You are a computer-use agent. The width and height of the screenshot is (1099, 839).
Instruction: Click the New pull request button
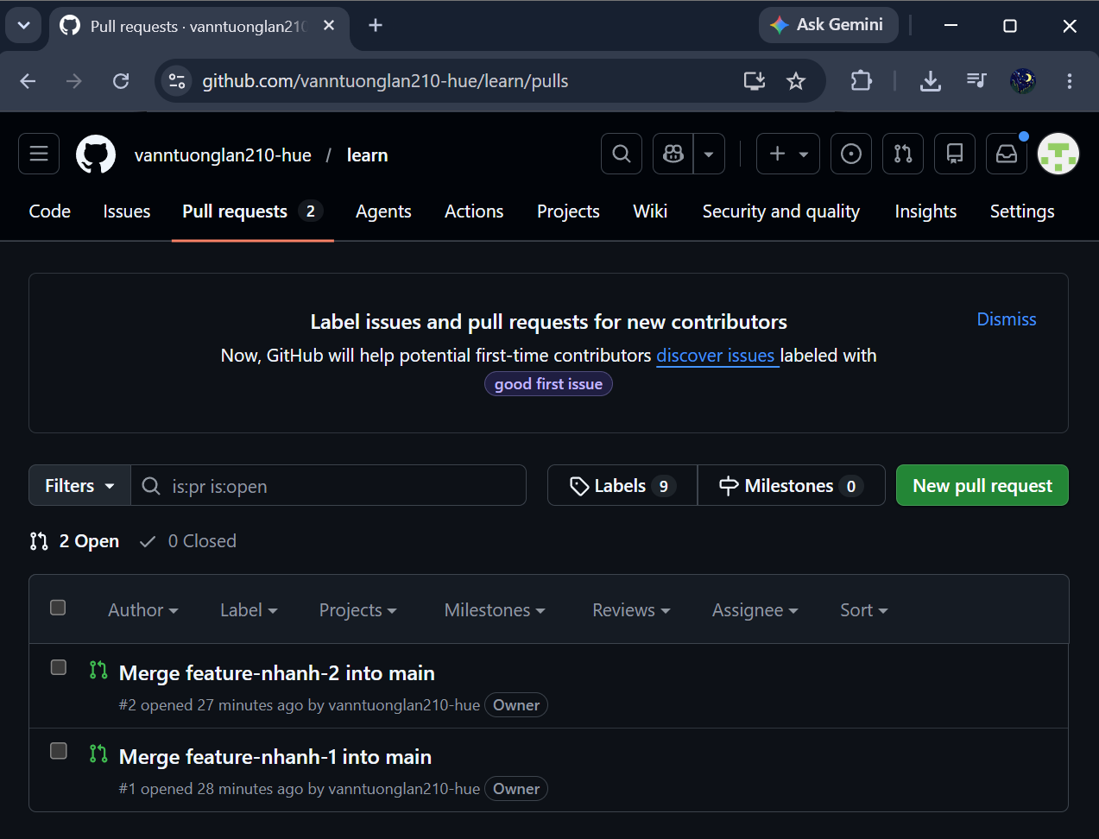pos(982,485)
